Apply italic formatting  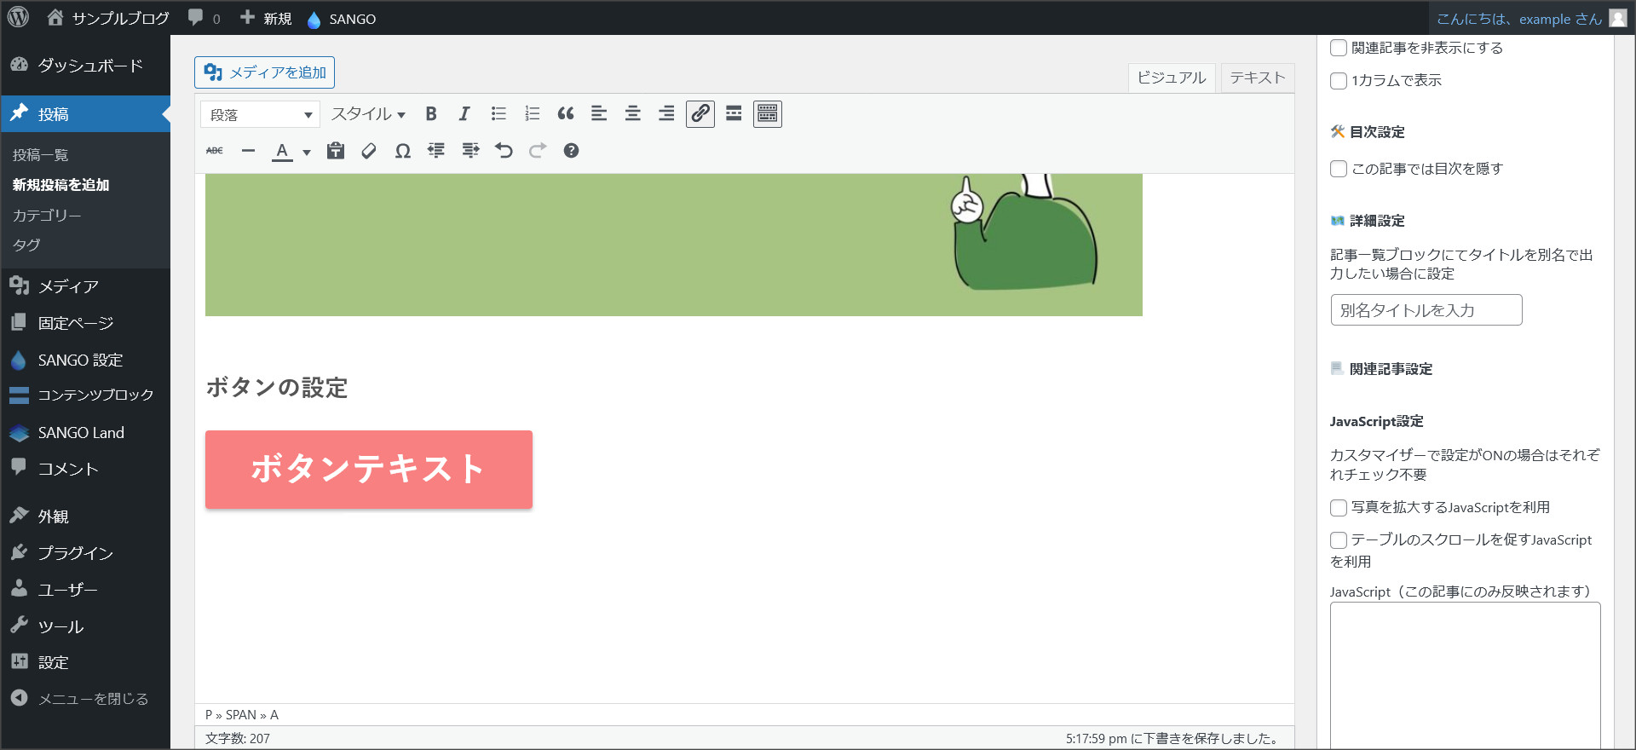[464, 114]
